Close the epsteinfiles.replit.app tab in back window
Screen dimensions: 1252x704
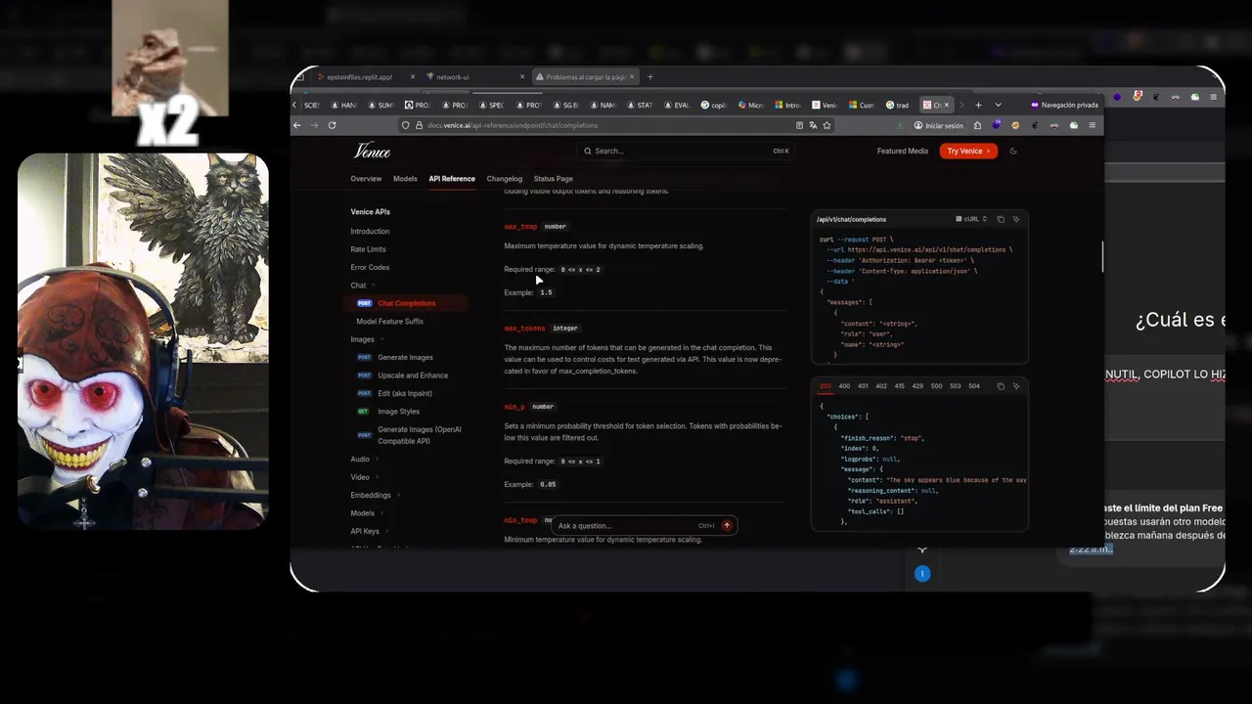point(413,76)
